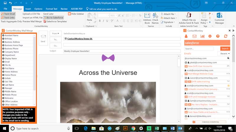Click the To... button
Image resolution: width=236 pixels, height=132 pixels.
[55, 40]
